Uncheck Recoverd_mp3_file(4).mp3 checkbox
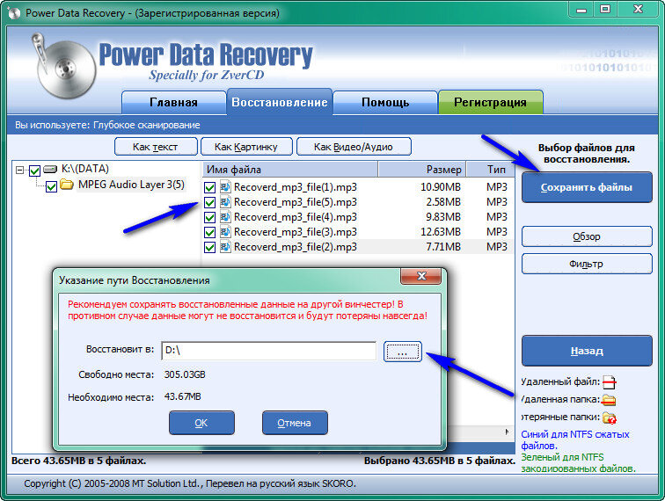The width and height of the screenshot is (665, 501). pyautogui.click(x=209, y=217)
